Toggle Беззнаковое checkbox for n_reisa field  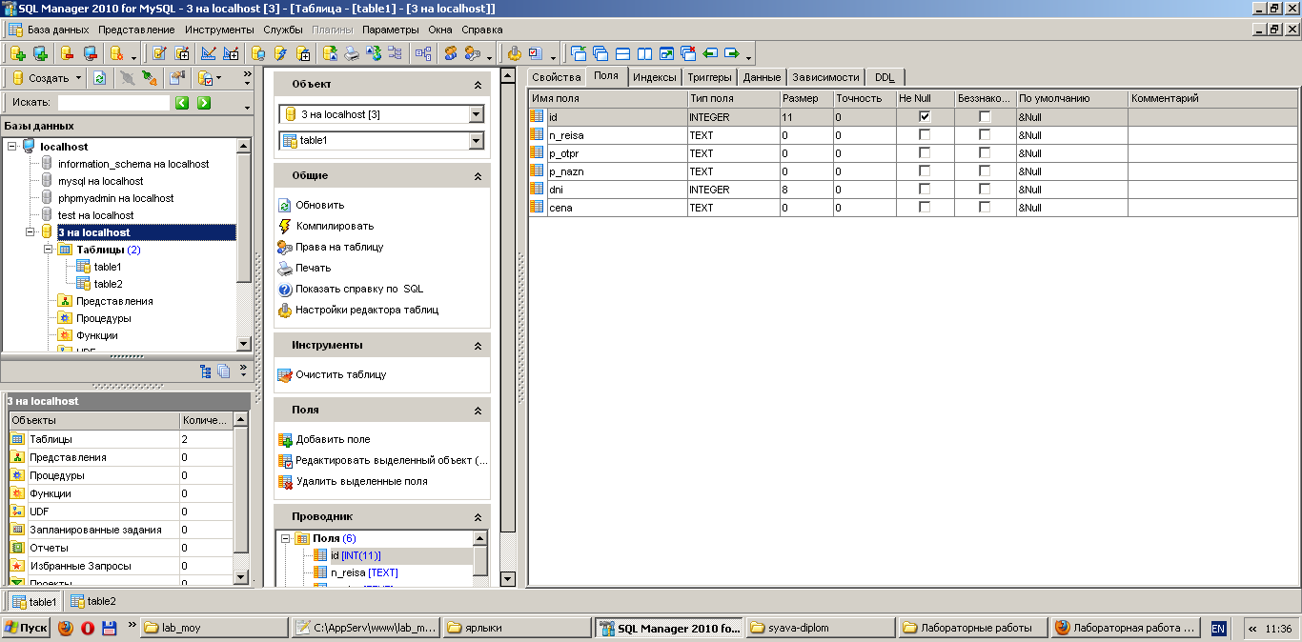tap(985, 135)
